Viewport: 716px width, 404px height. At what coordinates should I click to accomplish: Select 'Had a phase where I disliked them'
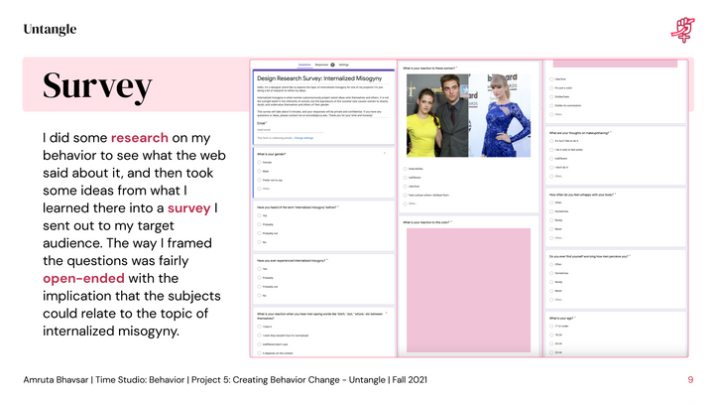[x=426, y=196]
